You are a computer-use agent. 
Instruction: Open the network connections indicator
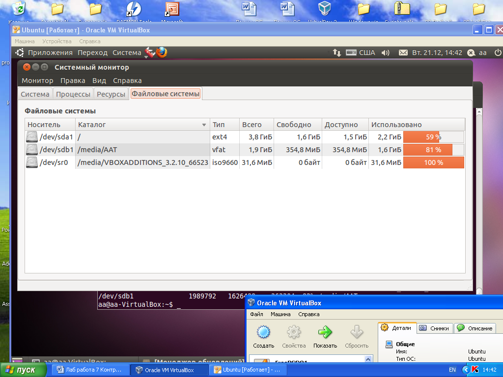click(x=337, y=53)
